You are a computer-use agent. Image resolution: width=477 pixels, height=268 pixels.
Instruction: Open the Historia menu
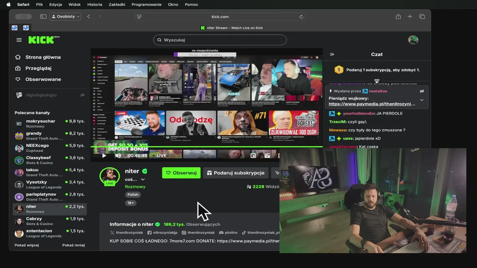(x=95, y=4)
